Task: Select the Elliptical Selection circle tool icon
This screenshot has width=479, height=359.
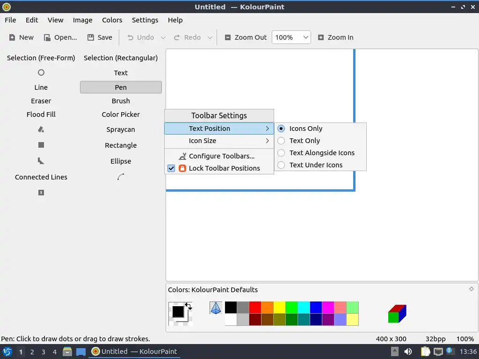Action: (x=41, y=72)
